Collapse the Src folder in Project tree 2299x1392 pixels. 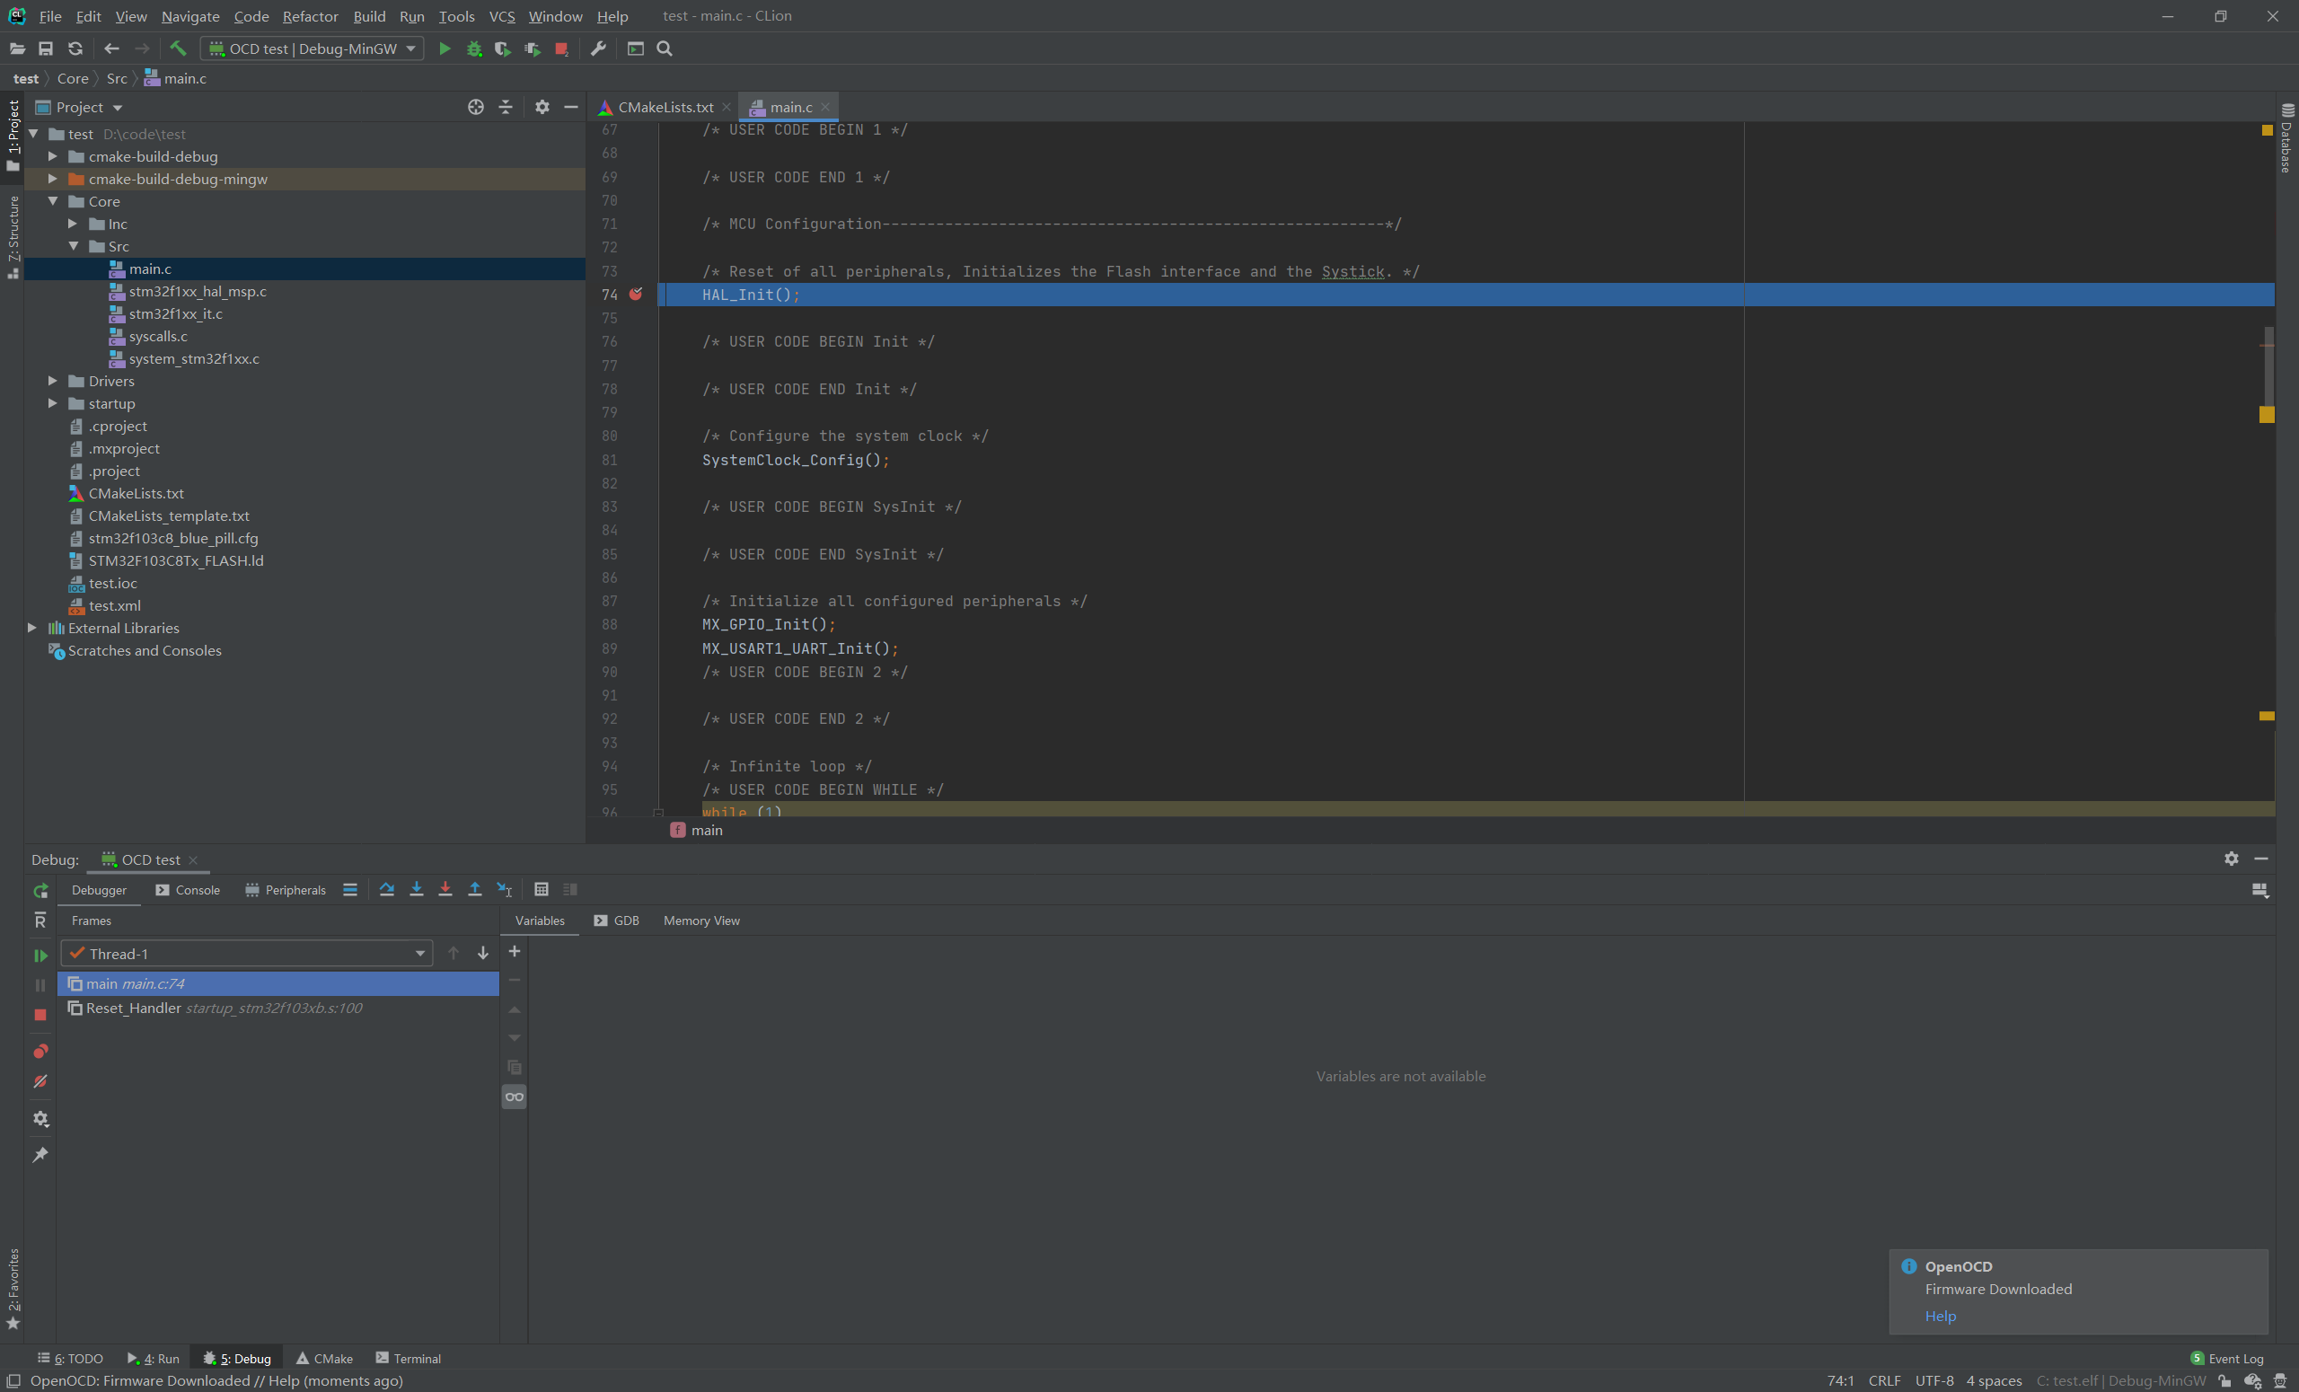click(x=75, y=245)
